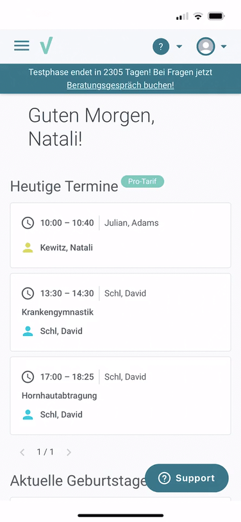Viewport: 241px width, 522px height.
Task: Click the yellow person icon for Kewitz, Natali
Action: coord(28,248)
